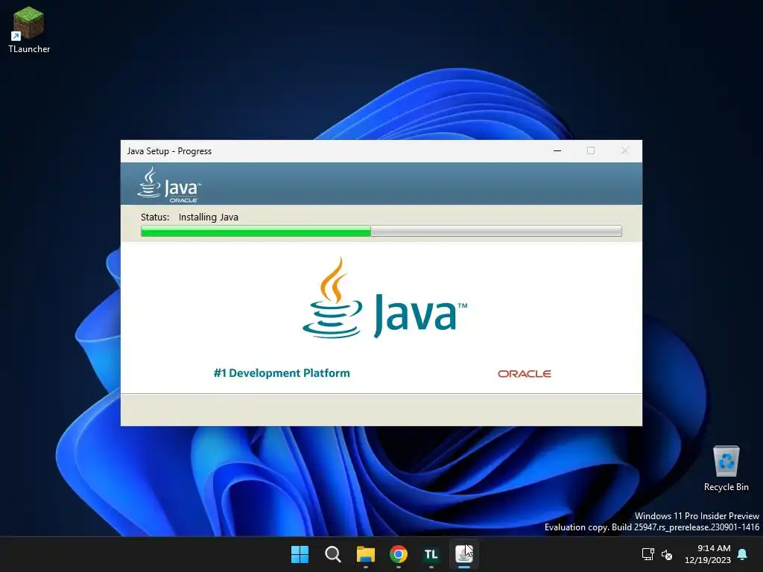Open taskbar Search
This screenshot has height=572, width=763.
[333, 554]
